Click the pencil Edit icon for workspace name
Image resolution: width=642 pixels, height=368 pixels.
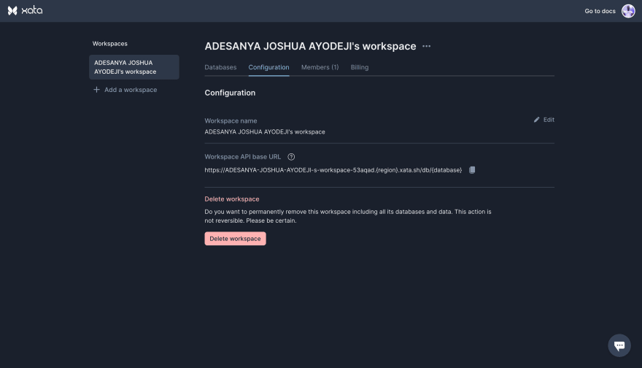tap(537, 120)
